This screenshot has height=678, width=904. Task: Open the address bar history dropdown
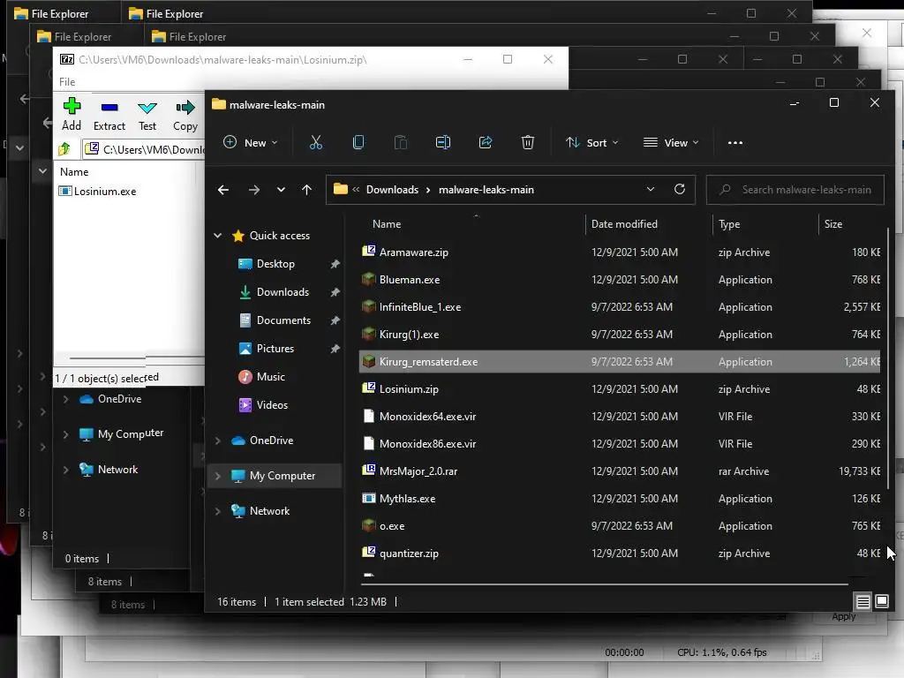[x=651, y=189]
